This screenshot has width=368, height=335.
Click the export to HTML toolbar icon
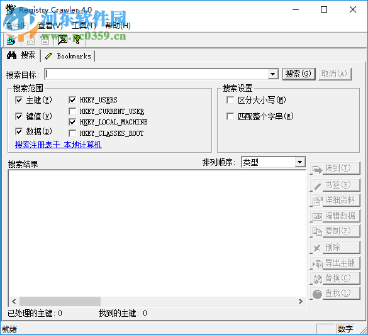pyautogui.click(x=31, y=40)
